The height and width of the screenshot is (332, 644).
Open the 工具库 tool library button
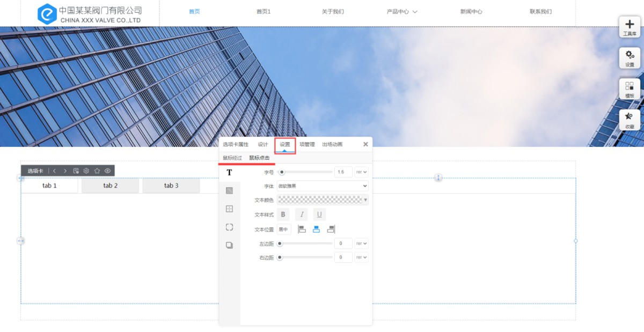(630, 27)
